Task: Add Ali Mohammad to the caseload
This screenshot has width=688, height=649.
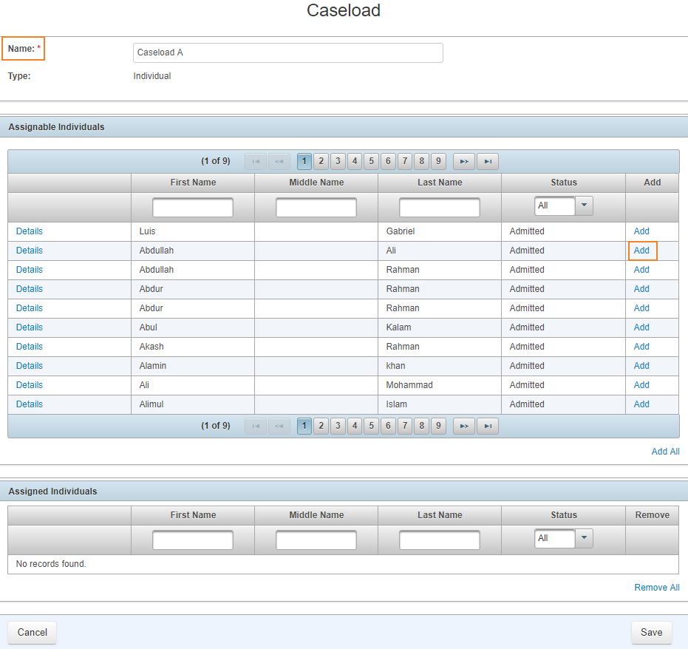Action: (x=641, y=385)
